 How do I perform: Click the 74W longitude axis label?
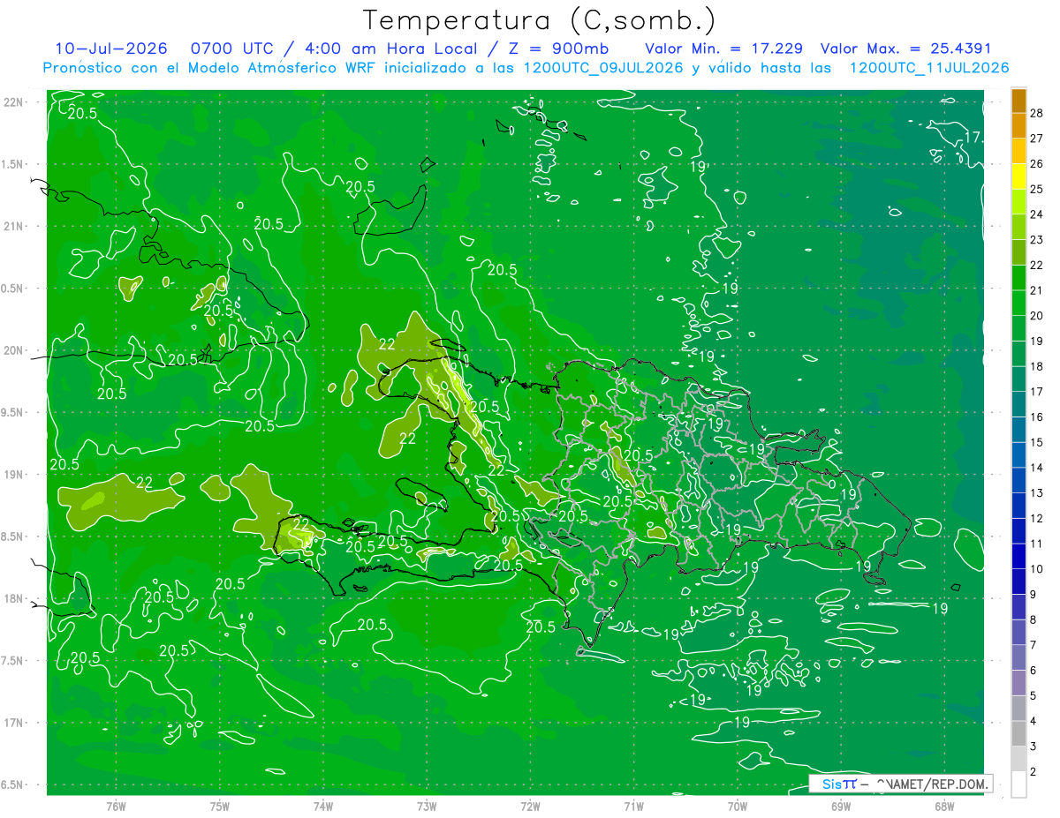click(x=322, y=807)
